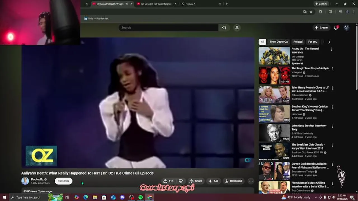Open the Windows action center notifications
This screenshot has height=201, width=358.
pyautogui.click(x=352, y=197)
